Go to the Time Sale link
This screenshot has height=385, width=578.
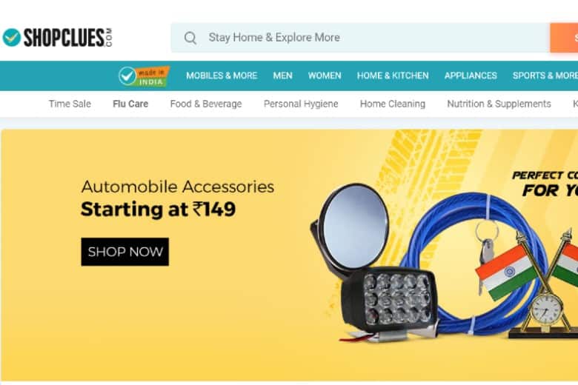pos(70,104)
